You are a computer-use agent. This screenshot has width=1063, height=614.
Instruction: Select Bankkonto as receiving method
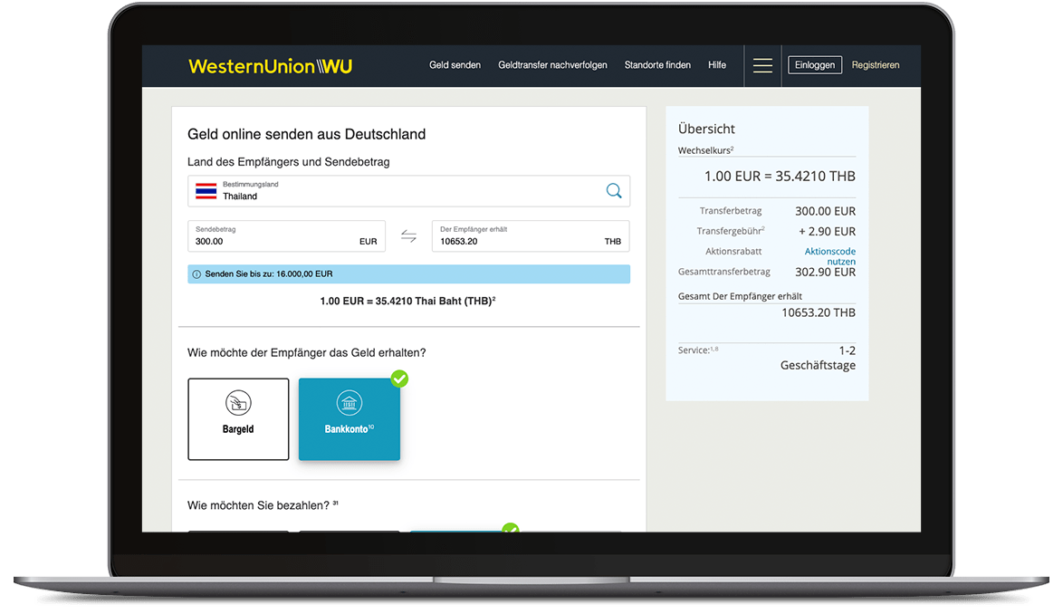click(350, 418)
